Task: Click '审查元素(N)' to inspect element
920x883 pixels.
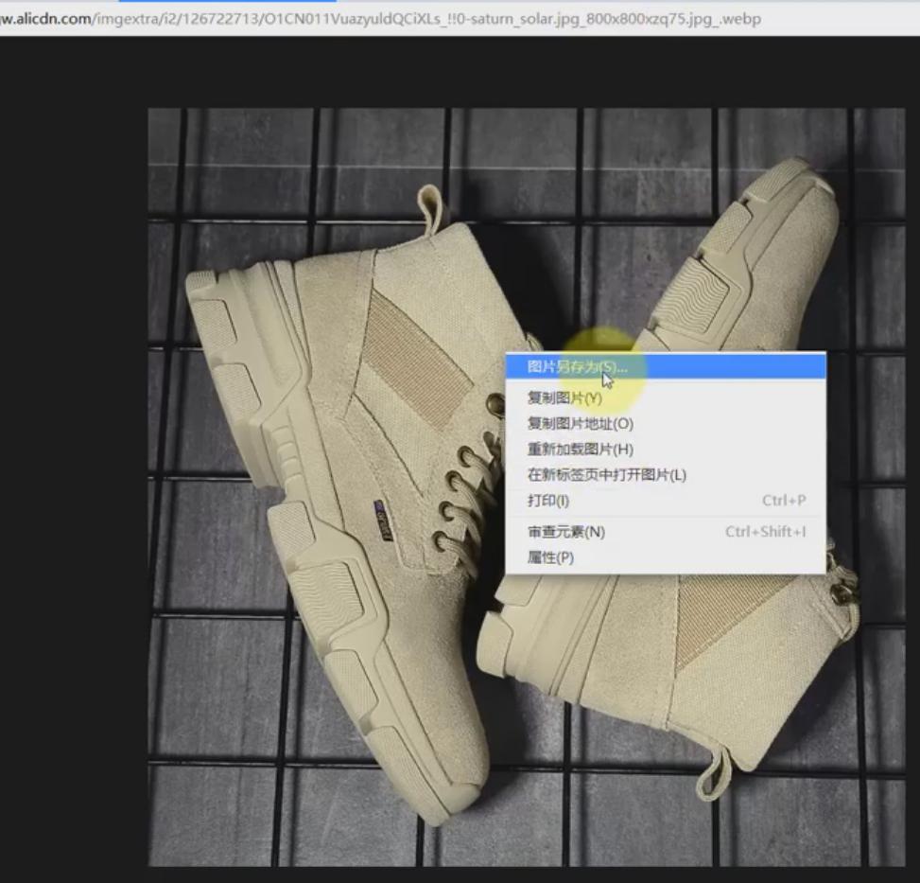Action: (x=666, y=532)
